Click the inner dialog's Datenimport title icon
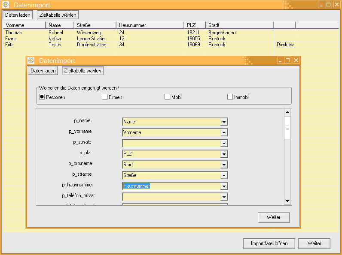Image resolution: width=342 pixels, height=255 pixels. coord(31,60)
